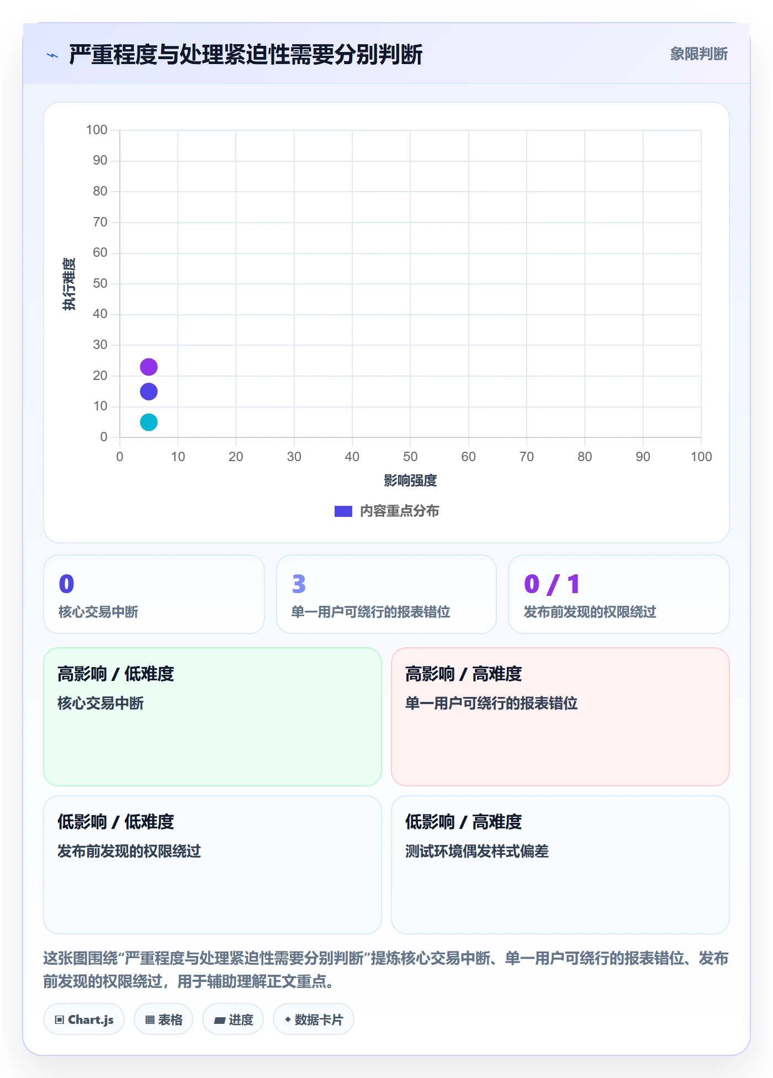The image size is (773, 1078).
Task: Click the 执行难度 y-axis title
Action: point(69,284)
